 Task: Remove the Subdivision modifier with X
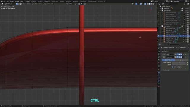[185, 57]
